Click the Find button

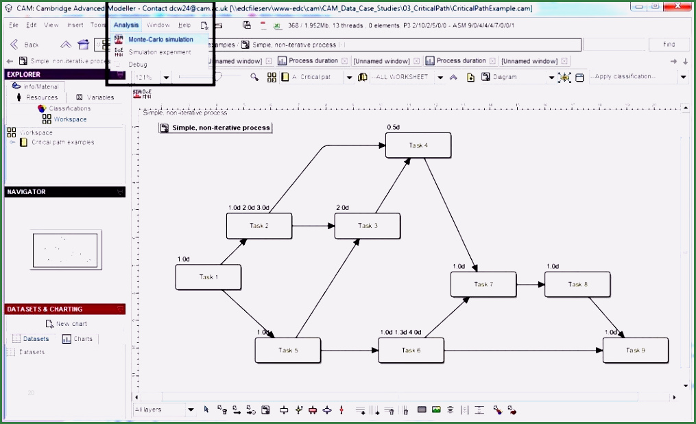click(x=669, y=45)
